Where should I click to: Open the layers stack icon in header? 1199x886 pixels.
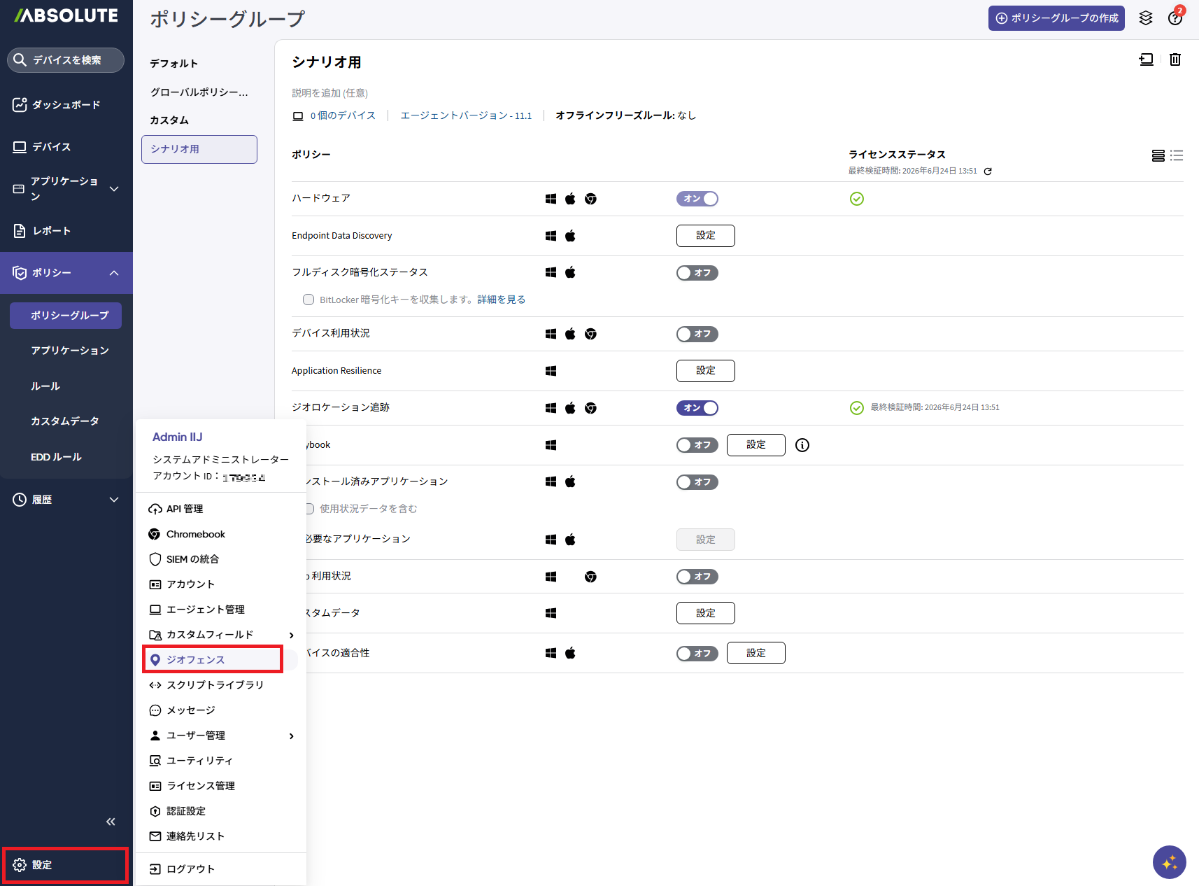(1146, 18)
